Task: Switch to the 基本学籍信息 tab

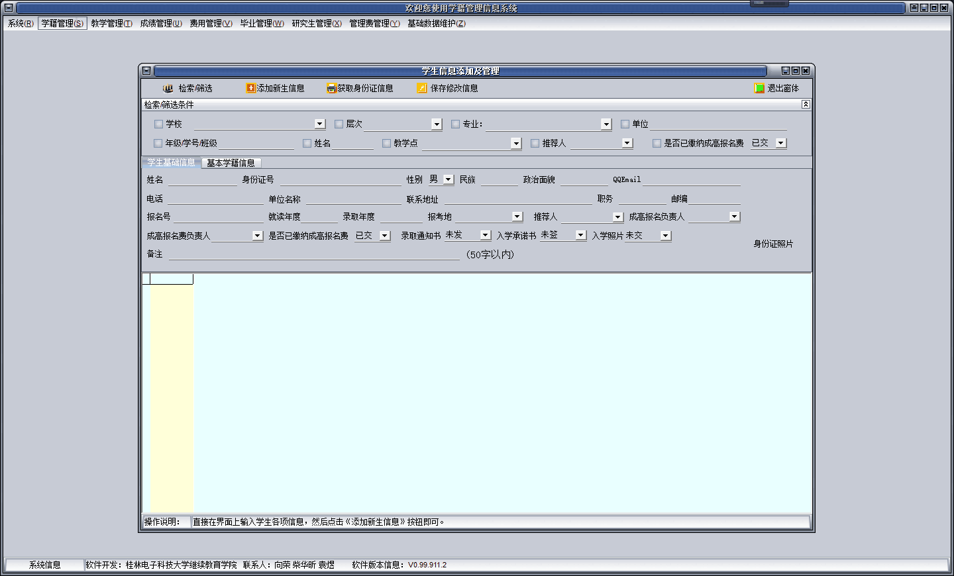Action: 231,163
